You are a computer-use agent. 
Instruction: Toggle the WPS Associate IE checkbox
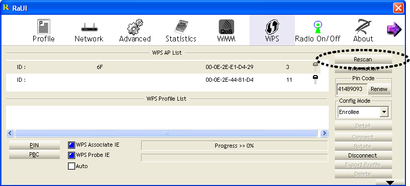tap(72, 145)
